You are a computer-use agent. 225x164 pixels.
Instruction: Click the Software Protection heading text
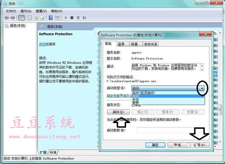coord(56,34)
